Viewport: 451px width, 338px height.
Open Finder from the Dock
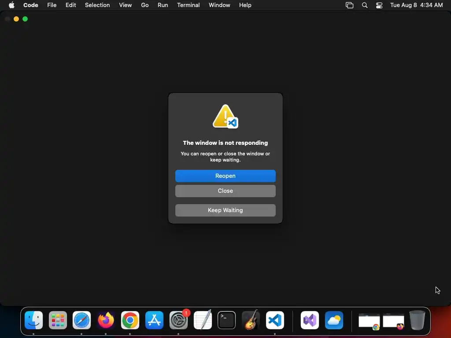coord(33,320)
